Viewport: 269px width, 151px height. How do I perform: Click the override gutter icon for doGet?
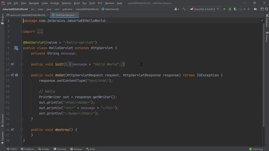coord(12,75)
